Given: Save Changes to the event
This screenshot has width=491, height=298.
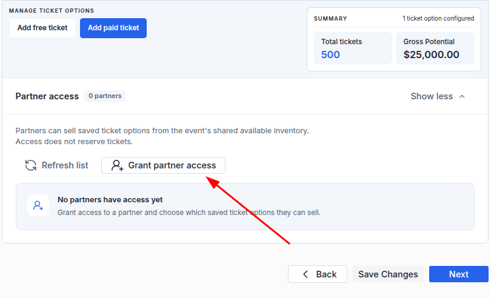Looking at the screenshot, I should click(388, 274).
